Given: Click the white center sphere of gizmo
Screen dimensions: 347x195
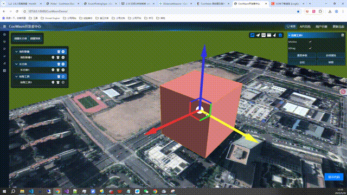Looking at the screenshot, I should (200, 109).
